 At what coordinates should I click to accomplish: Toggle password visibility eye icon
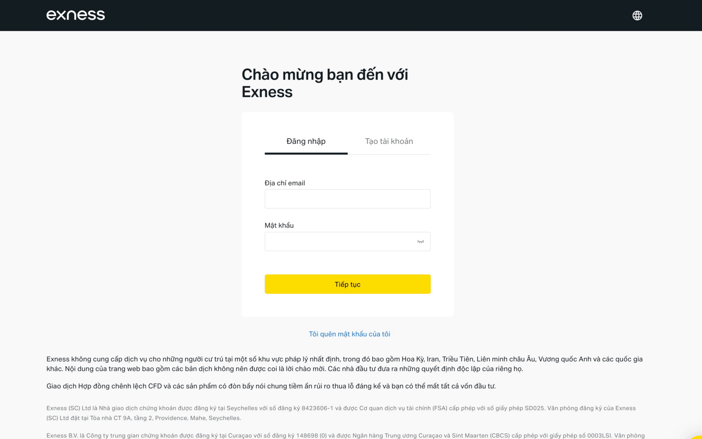click(420, 241)
